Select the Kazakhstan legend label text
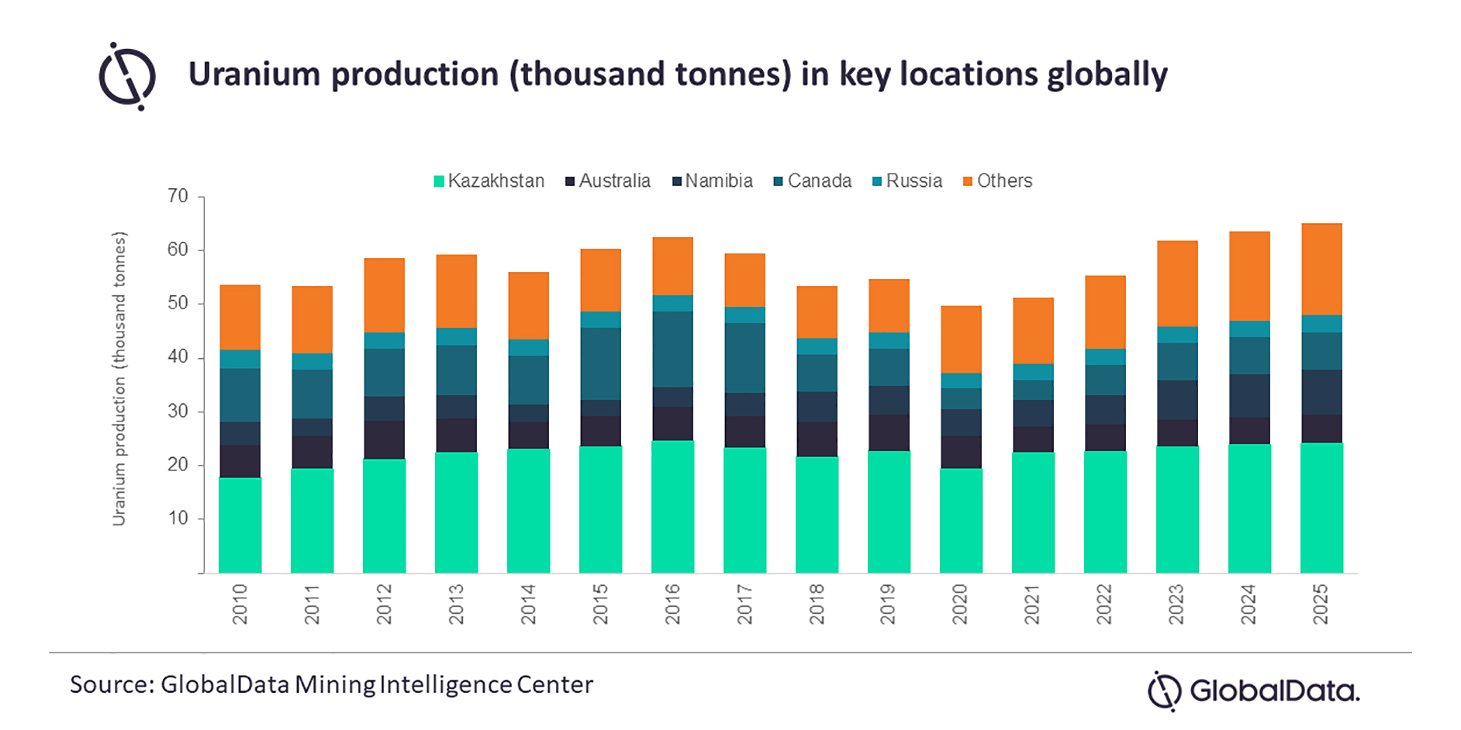Screen dimensions: 1461x730 coord(496,181)
